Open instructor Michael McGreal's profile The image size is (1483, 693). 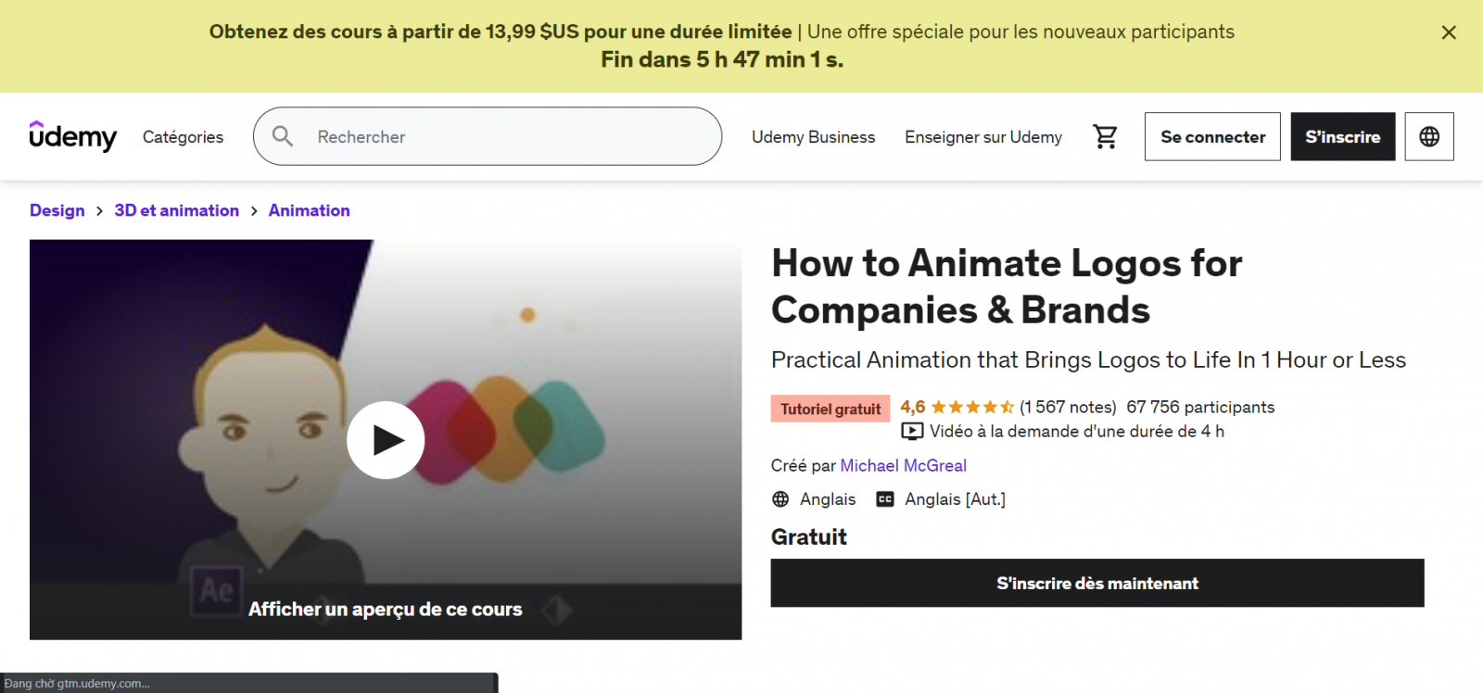pos(903,466)
